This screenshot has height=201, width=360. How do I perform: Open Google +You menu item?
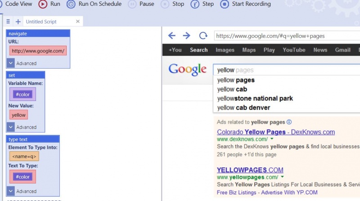pos(175,50)
